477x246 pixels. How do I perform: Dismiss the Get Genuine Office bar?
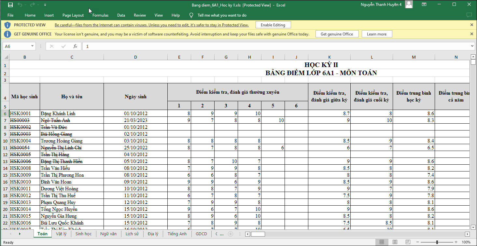471,34
